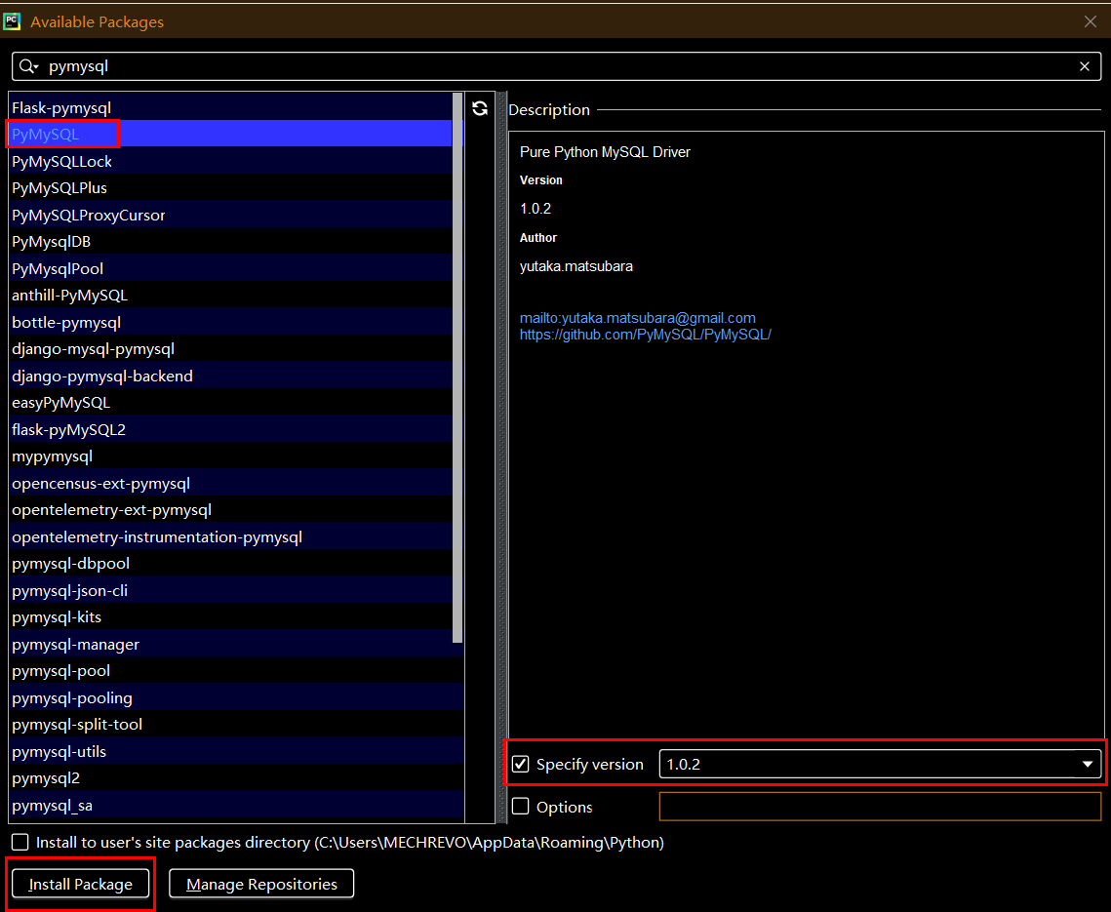1111x912 pixels.
Task: Select opentelemetry-ext-pymysql package
Action: 230,509
